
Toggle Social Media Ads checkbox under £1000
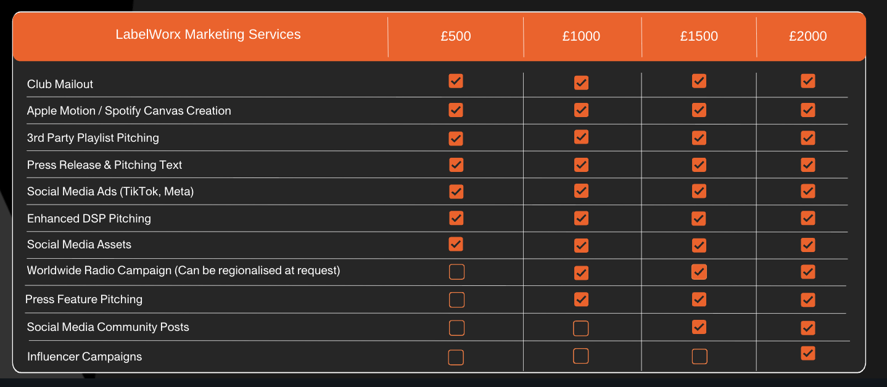coord(581,190)
